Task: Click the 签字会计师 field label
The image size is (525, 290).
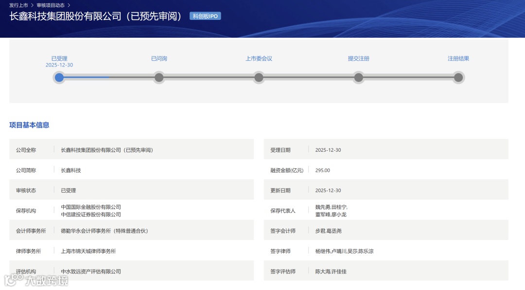Action: point(283,231)
